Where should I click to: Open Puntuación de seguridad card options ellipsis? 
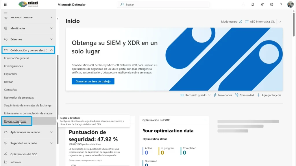coord(131,120)
